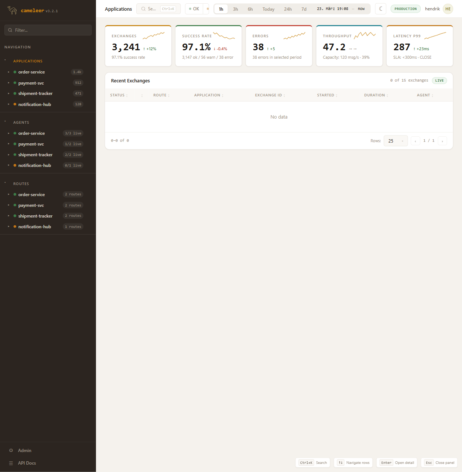Open the Admin gear icon
Image resolution: width=462 pixels, height=472 pixels.
pos(11,451)
